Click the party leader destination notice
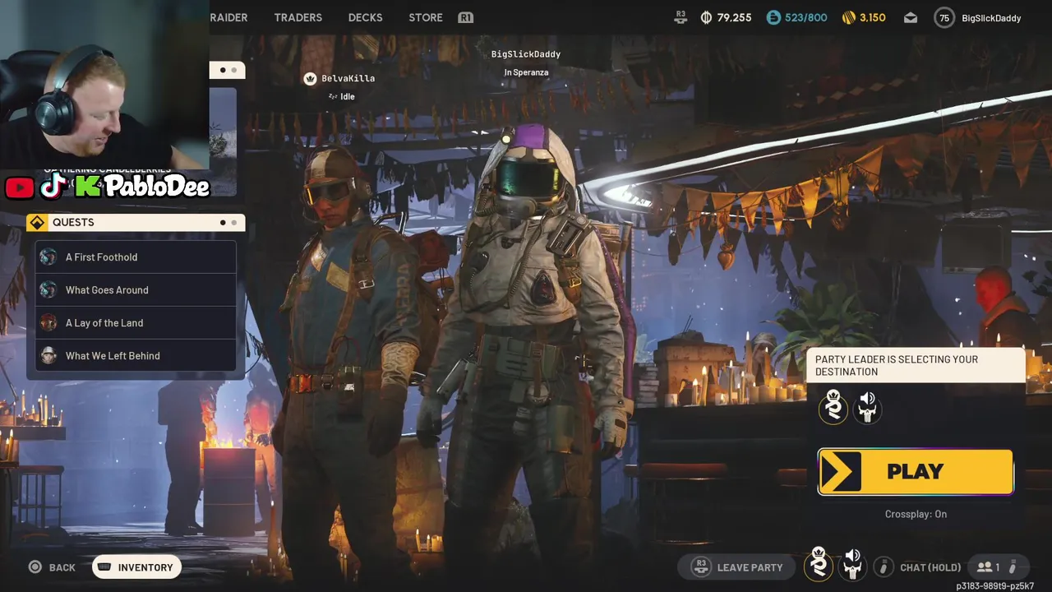The image size is (1052, 592). point(916,365)
